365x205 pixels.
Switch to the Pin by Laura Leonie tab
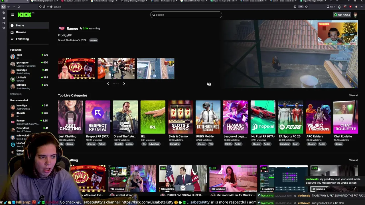tap(74, 1)
